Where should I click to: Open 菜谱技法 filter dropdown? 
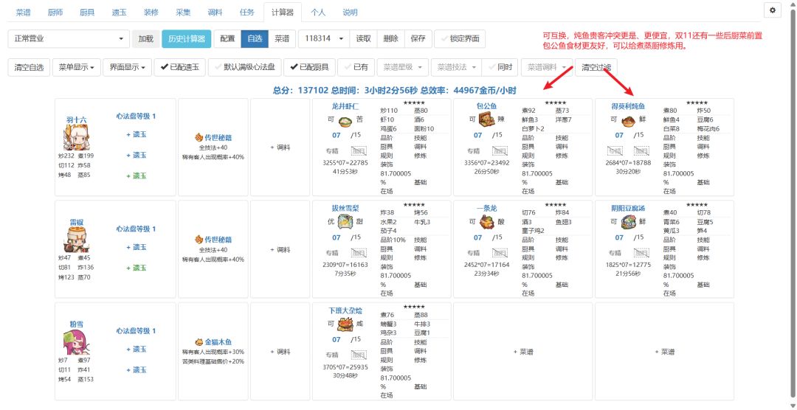pos(457,67)
